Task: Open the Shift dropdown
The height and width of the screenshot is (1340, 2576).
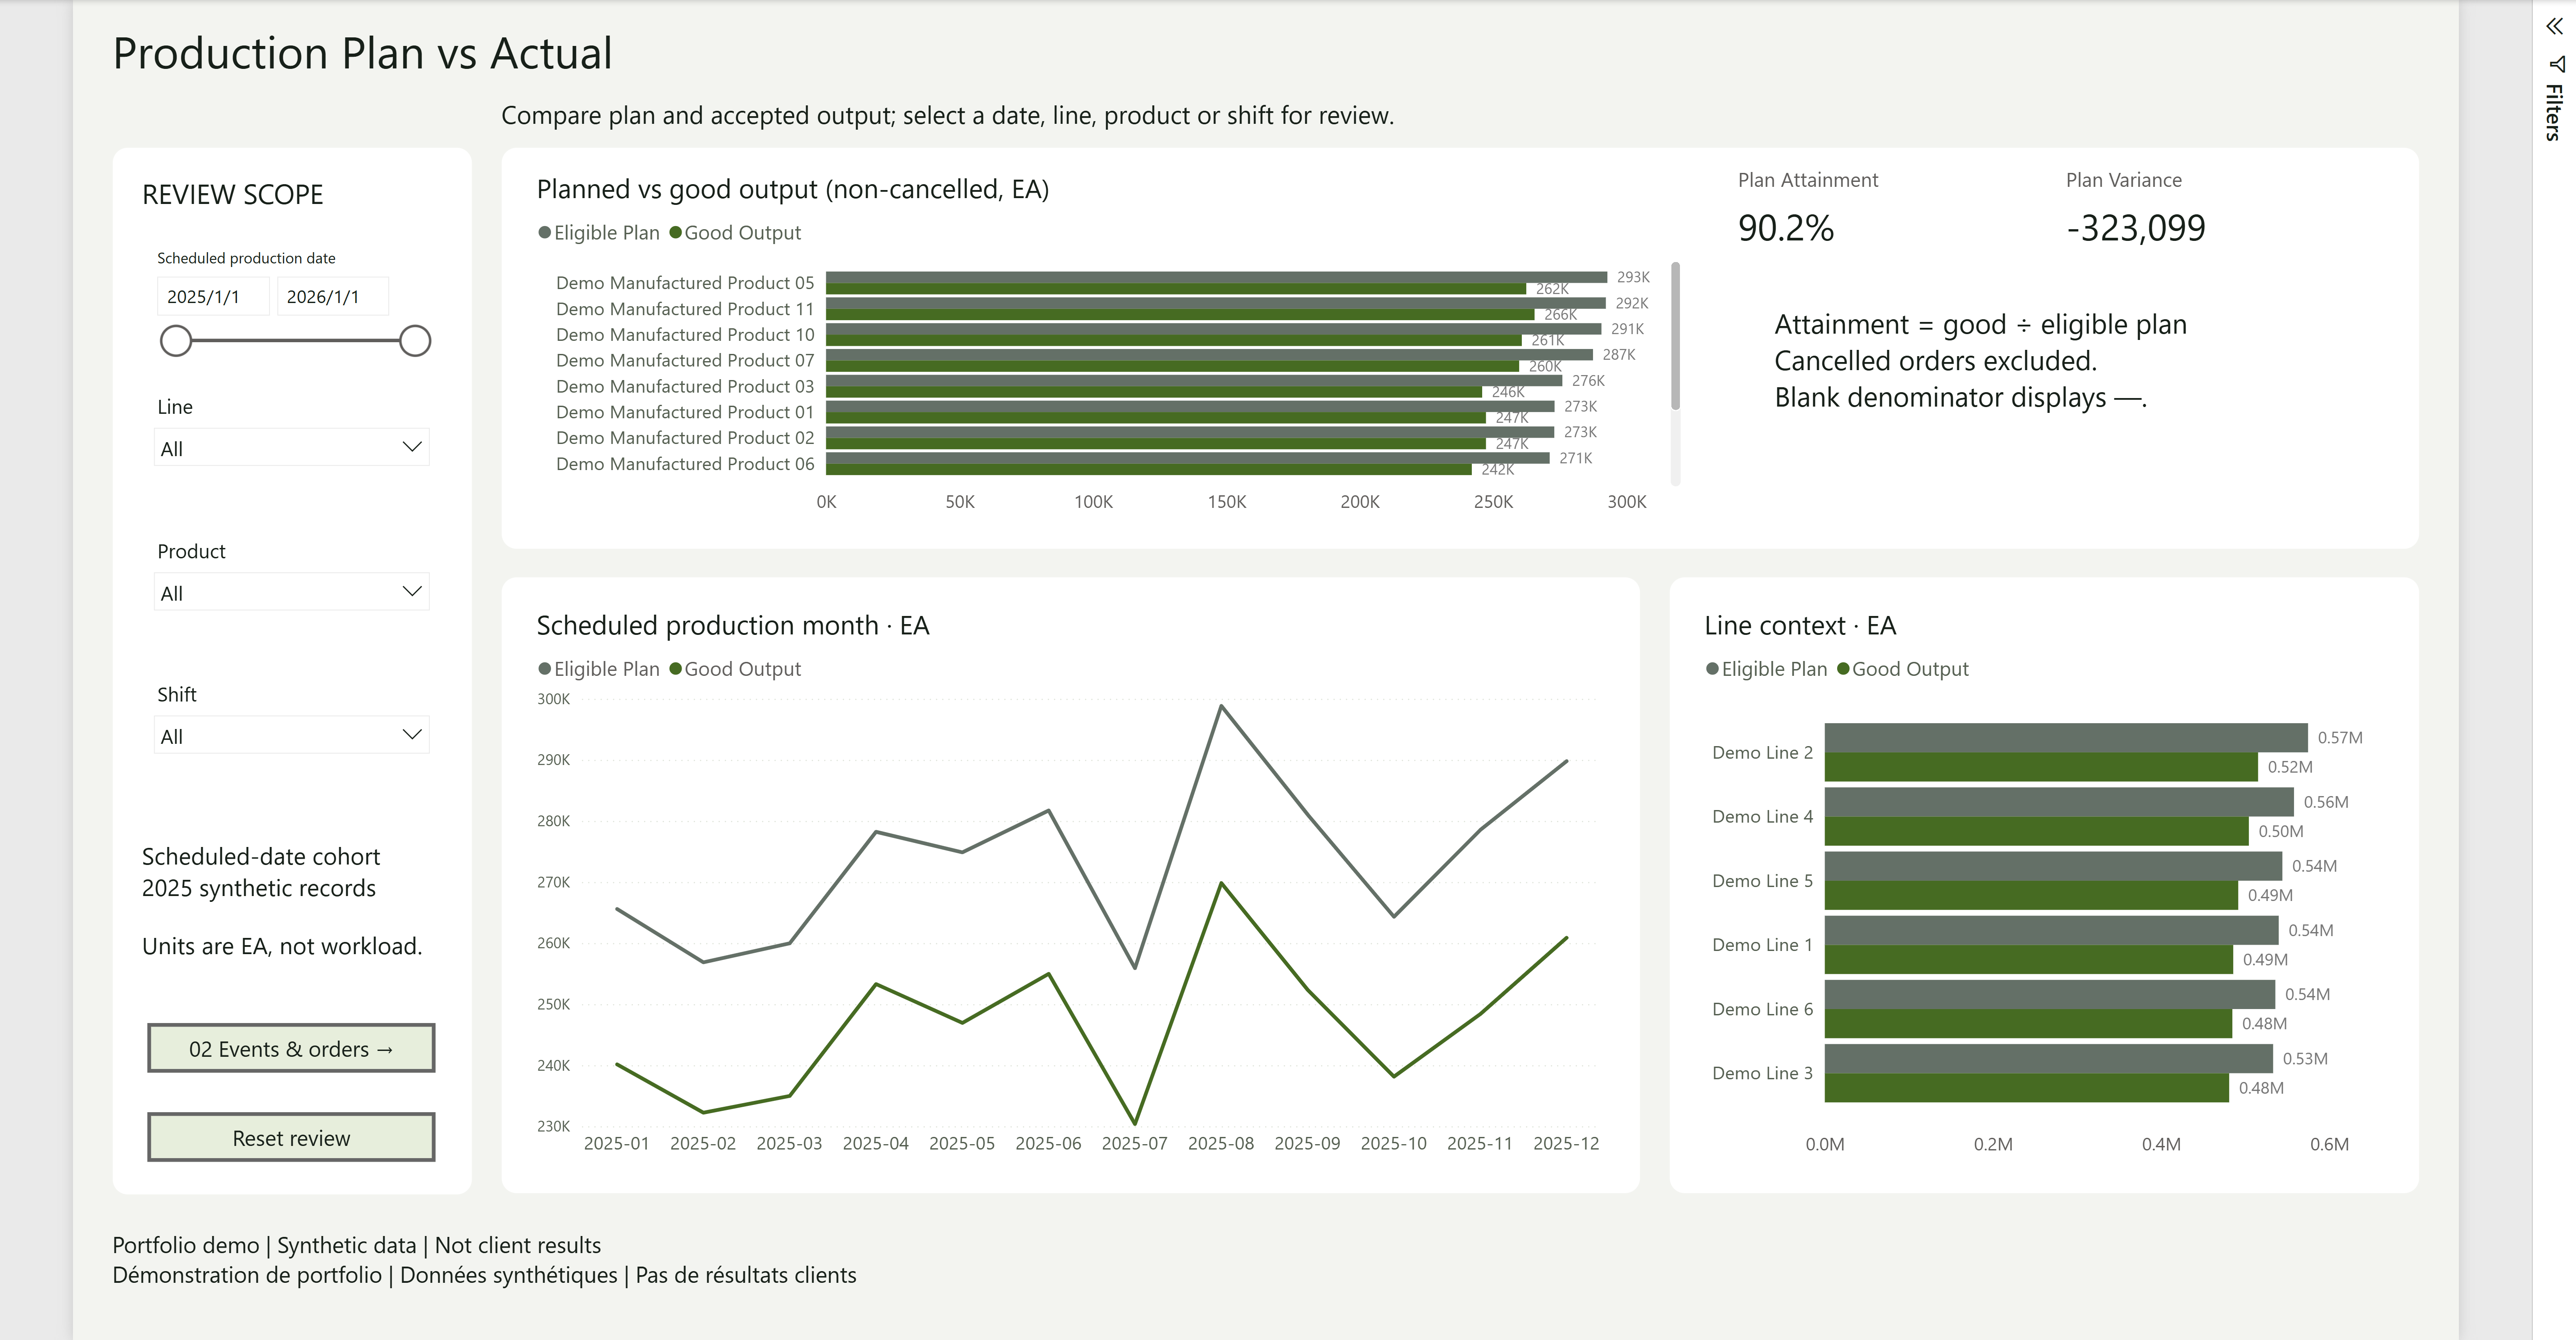Action: [291, 735]
